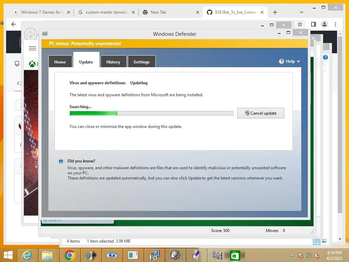Click the definitions update progress bar
Viewport: 349px width, 262px height.
151,113
